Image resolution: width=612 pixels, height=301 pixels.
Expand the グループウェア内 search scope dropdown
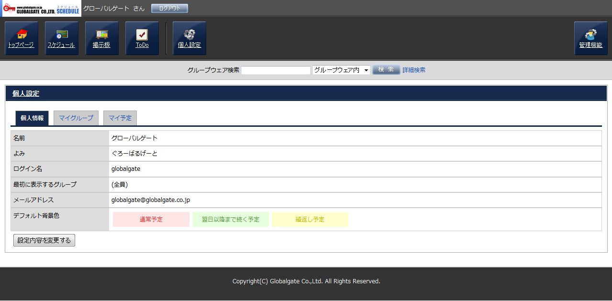341,70
